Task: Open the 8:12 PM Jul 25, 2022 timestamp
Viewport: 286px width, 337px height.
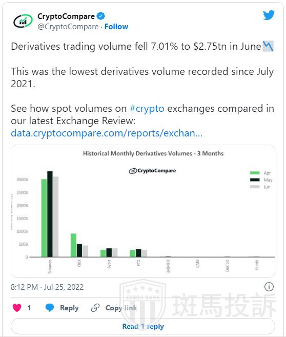Action: [47, 287]
